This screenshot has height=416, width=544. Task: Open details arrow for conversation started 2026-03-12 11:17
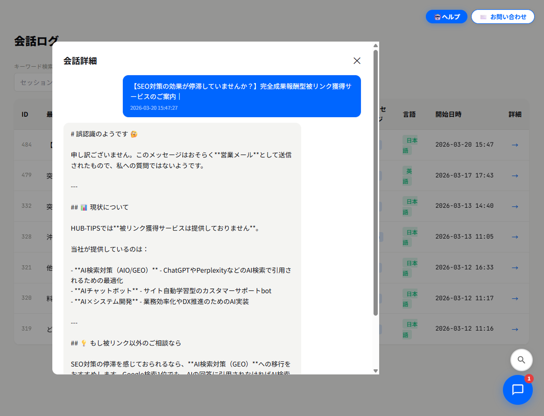[x=515, y=298]
